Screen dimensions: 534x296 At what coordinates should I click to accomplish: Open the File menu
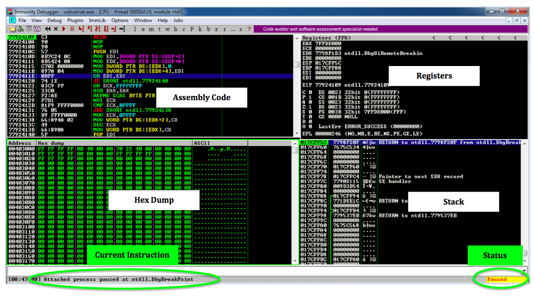[23, 20]
